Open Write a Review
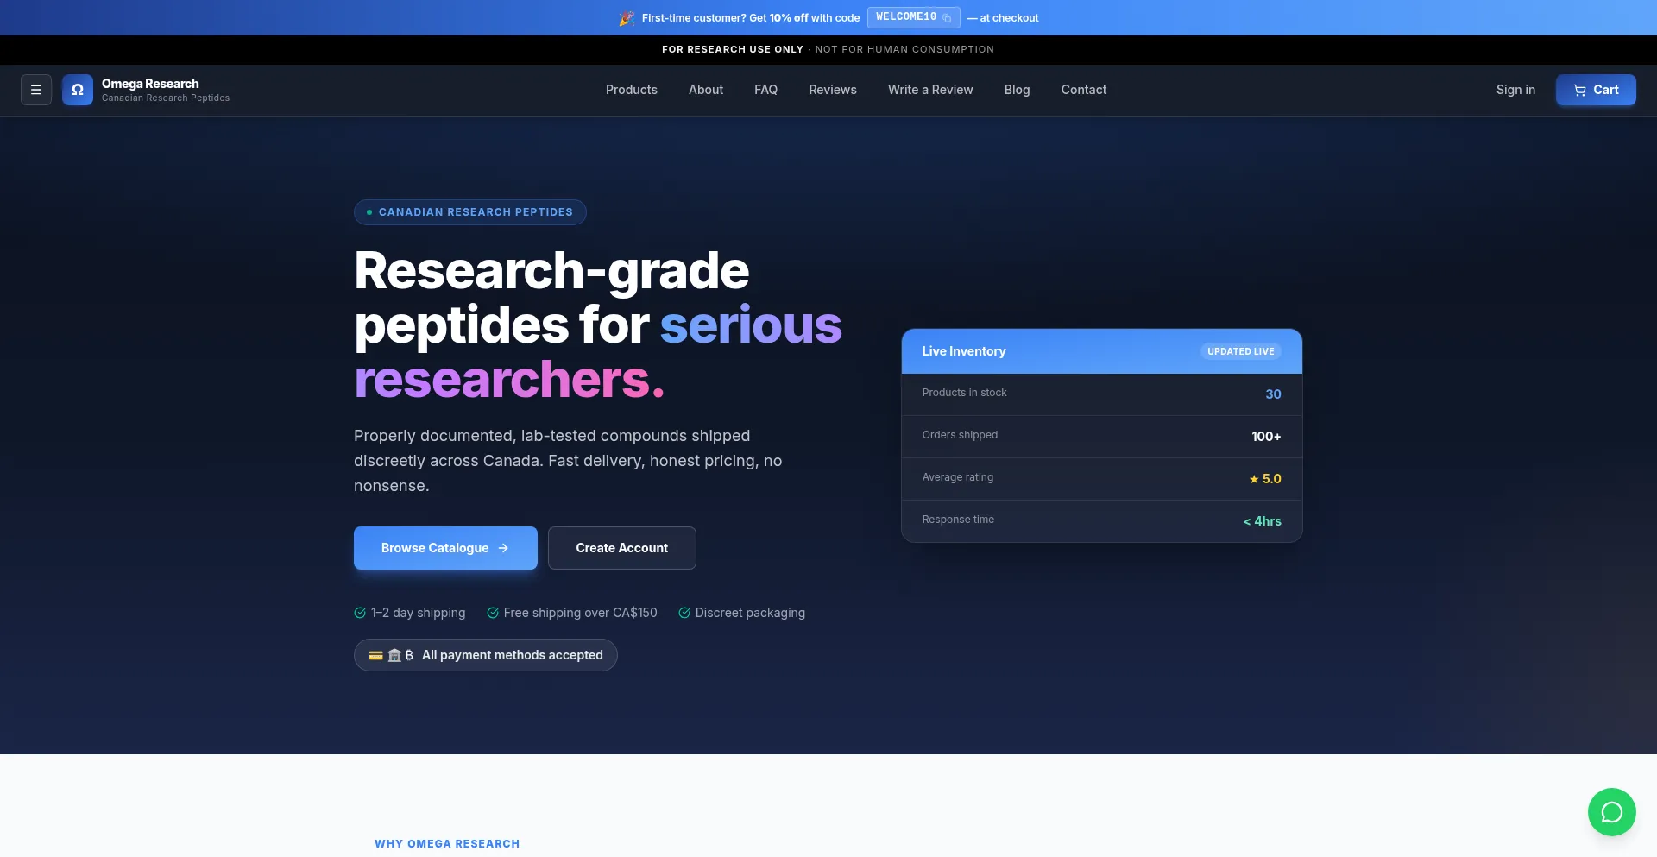The height and width of the screenshot is (857, 1657). tap(930, 90)
